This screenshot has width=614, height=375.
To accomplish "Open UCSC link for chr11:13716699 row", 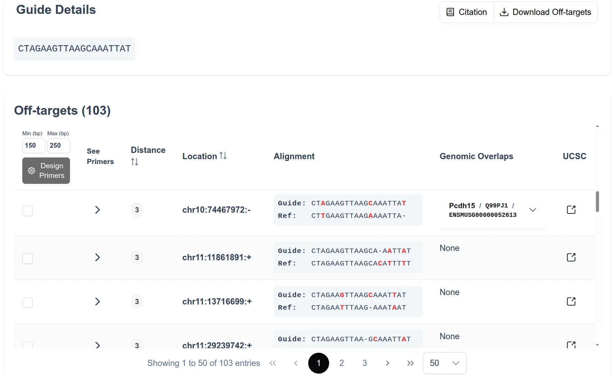I will click(571, 301).
